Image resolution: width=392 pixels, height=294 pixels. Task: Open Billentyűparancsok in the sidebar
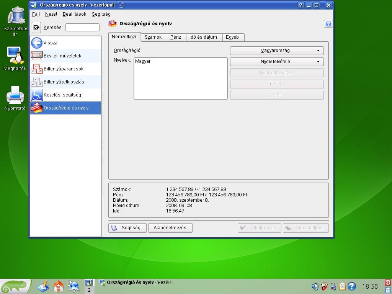pos(65,69)
